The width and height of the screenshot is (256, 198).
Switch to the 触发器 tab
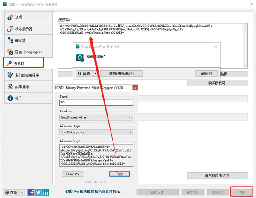click(x=29, y=40)
